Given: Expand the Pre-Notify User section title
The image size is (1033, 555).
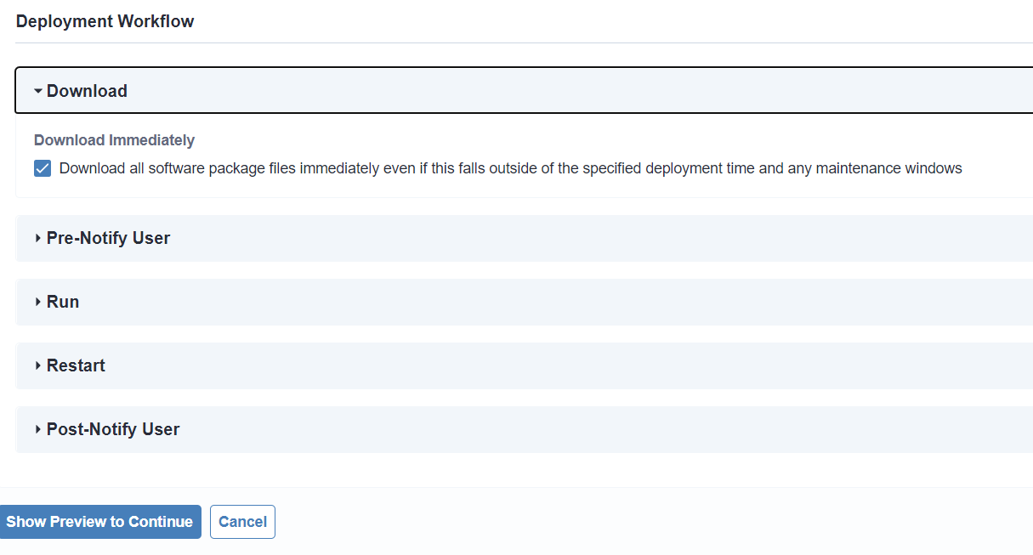Looking at the screenshot, I should [x=108, y=239].
